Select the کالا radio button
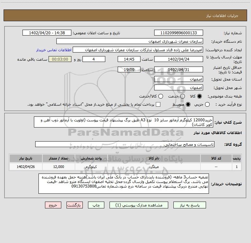251x243 pixels. click(199, 96)
